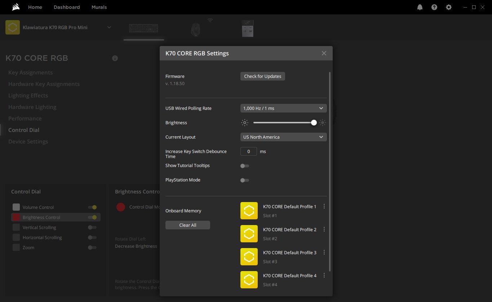Click the Vertical Scrolling color swatch
The width and height of the screenshot is (492, 302).
click(16, 227)
